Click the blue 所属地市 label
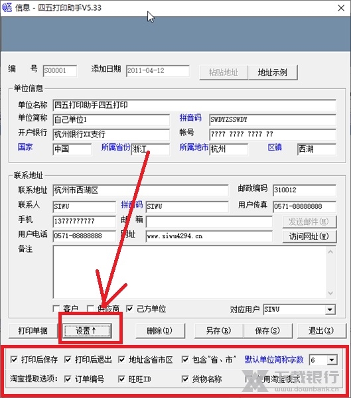Screen dimensions: 351x398 tap(194, 147)
